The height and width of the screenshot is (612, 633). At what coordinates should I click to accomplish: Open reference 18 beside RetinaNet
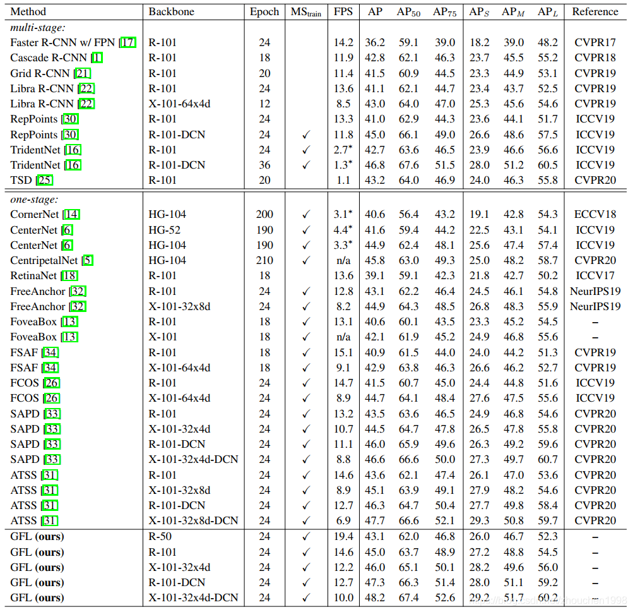tap(70, 275)
